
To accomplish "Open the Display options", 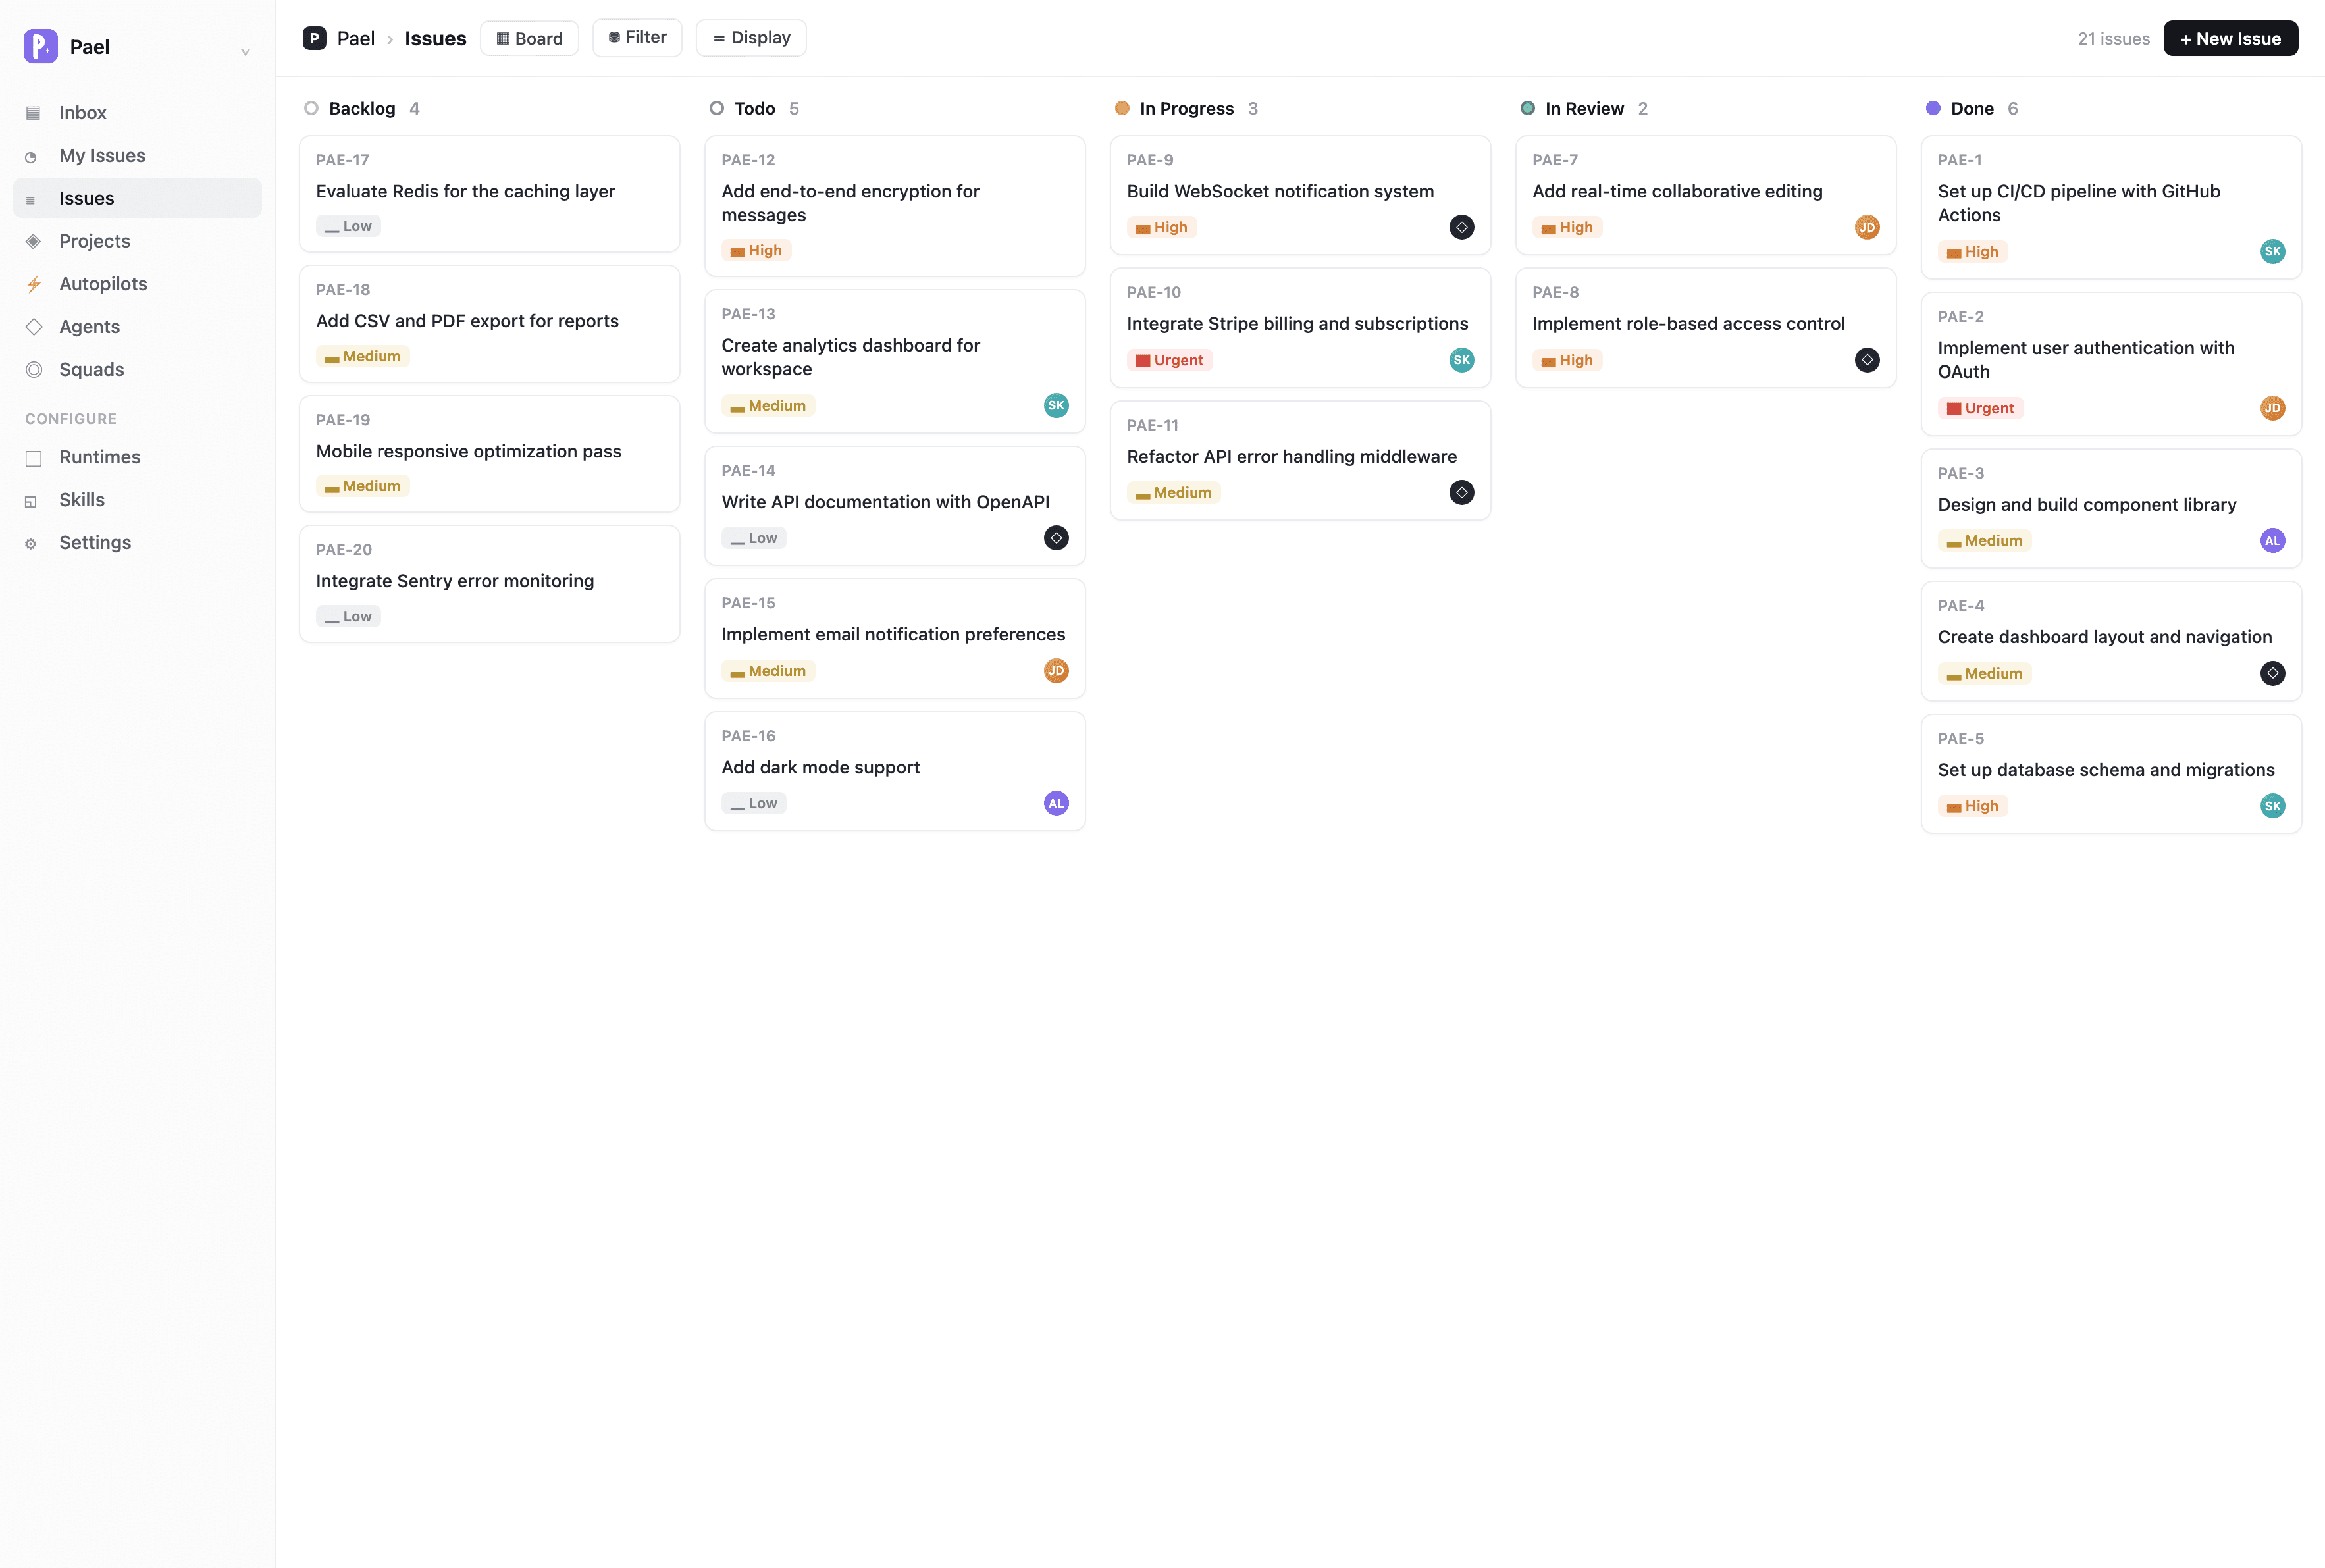I will [751, 37].
